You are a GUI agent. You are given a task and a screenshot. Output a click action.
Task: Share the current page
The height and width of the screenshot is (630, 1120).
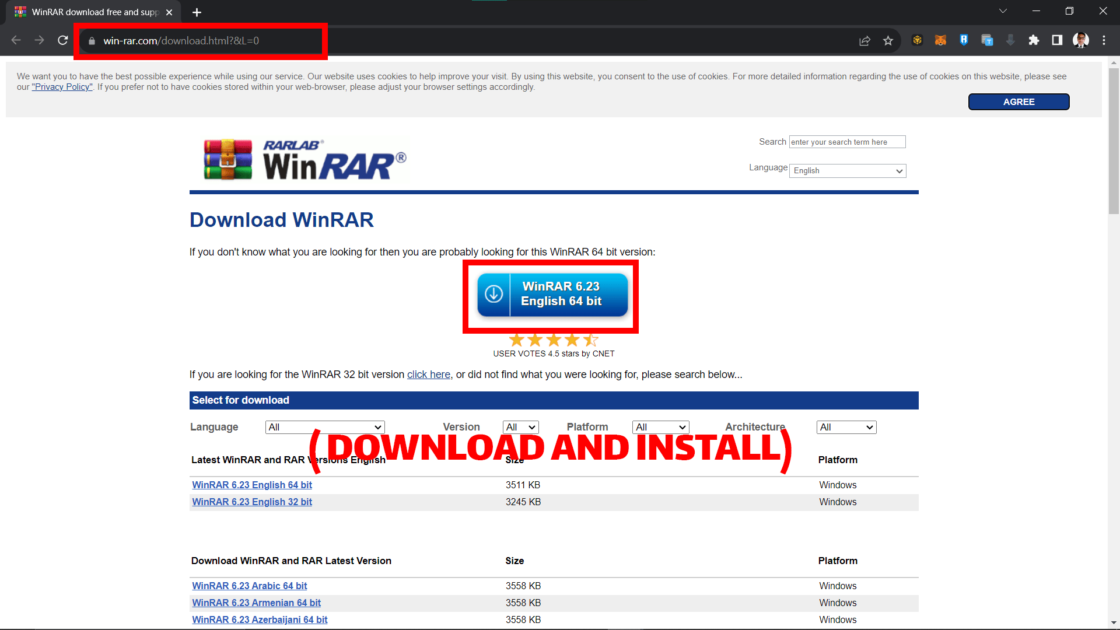point(865,40)
